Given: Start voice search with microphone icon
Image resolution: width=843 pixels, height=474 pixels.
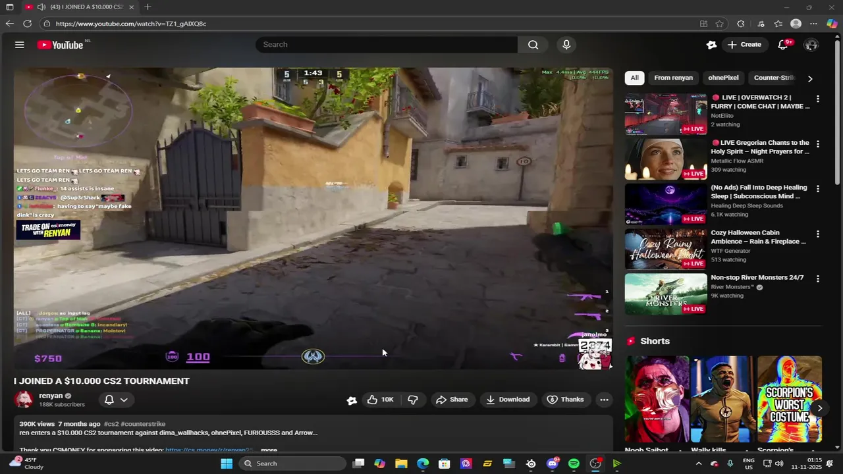Looking at the screenshot, I should [566, 45].
